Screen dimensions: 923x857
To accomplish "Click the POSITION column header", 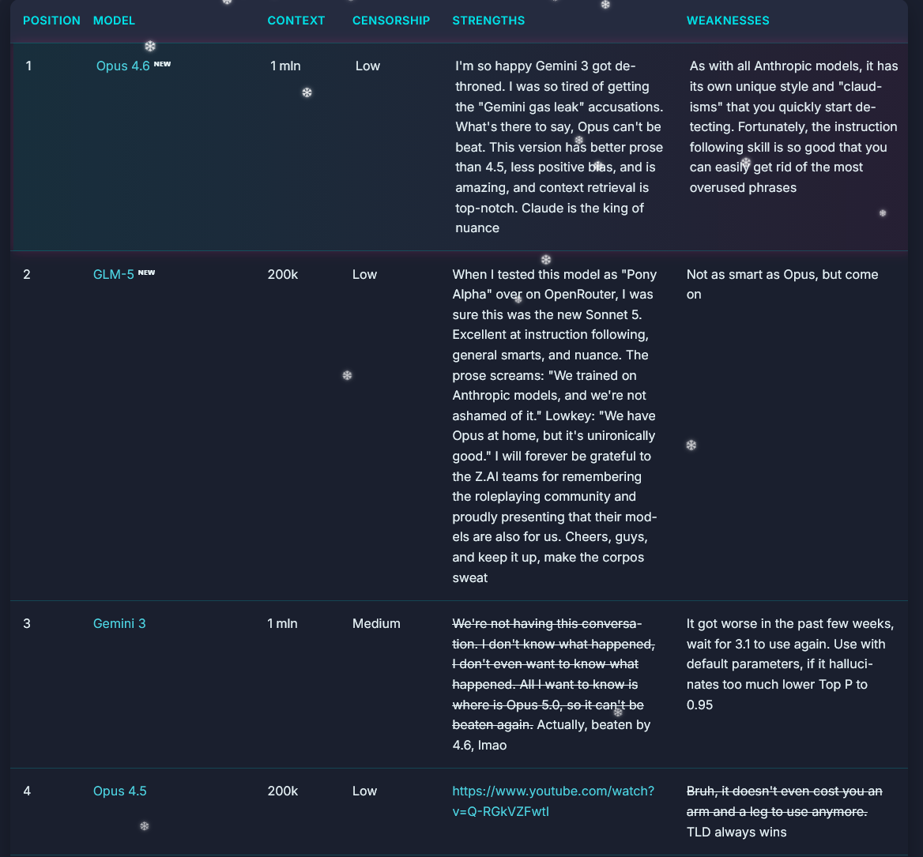I will click(x=51, y=21).
